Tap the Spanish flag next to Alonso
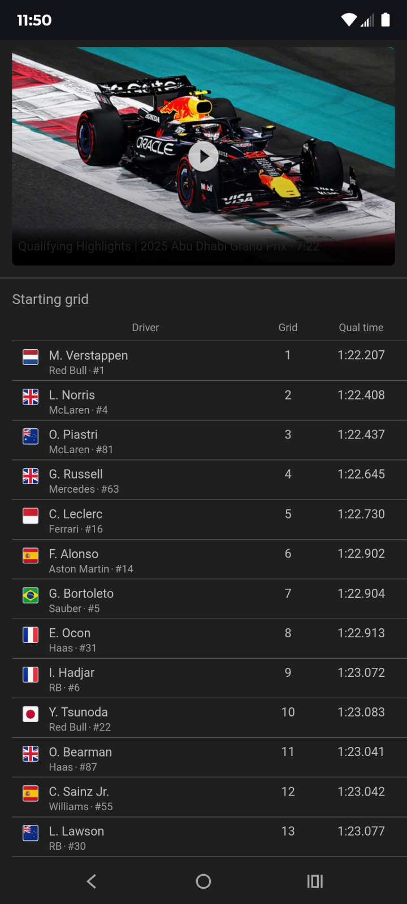 (31, 555)
